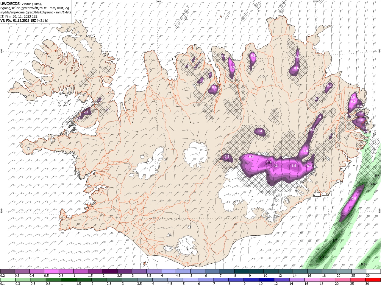Select the dark green 1 swatch in rain legend
This screenshot has height=286, width=381.
coord(68,280)
